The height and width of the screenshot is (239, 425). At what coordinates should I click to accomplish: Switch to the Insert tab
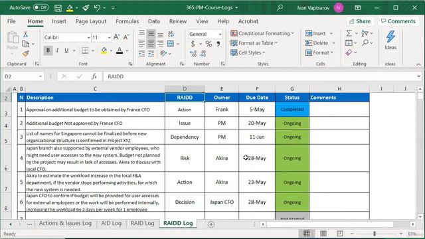click(x=59, y=21)
